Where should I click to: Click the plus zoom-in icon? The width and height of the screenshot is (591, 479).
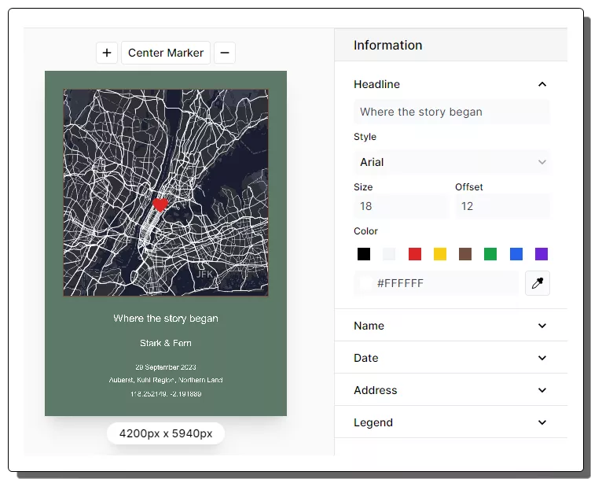click(x=107, y=53)
